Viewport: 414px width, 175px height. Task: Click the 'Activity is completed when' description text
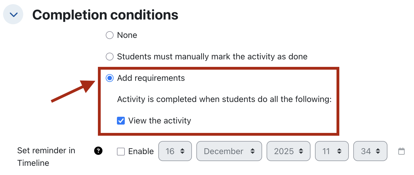pyautogui.click(x=224, y=99)
